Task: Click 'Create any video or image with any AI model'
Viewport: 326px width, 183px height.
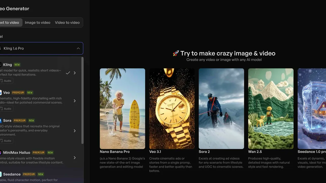Action: (x=224, y=60)
